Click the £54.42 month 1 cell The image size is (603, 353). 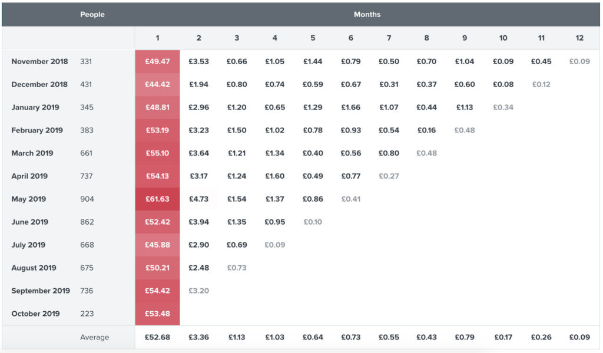157,291
